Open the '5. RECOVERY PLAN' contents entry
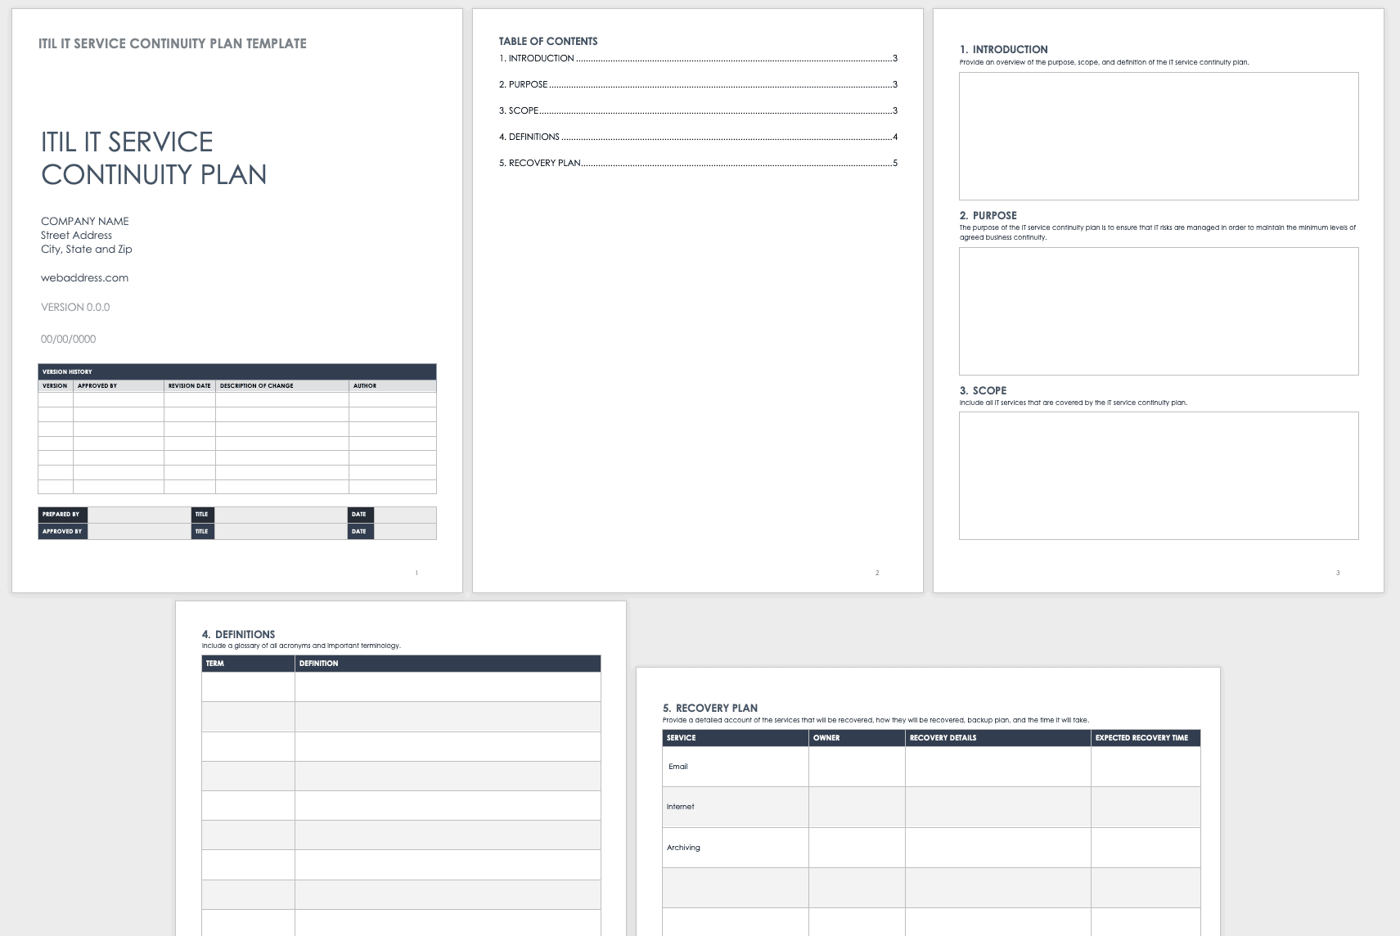This screenshot has height=936, width=1400. pyautogui.click(x=698, y=163)
